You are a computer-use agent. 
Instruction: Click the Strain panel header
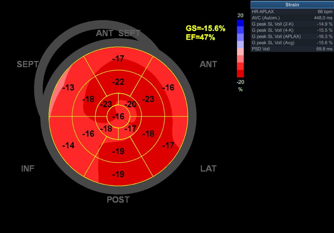coord(292,5)
